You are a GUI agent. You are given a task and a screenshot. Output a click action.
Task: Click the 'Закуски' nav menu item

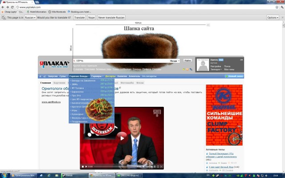tap(53, 76)
